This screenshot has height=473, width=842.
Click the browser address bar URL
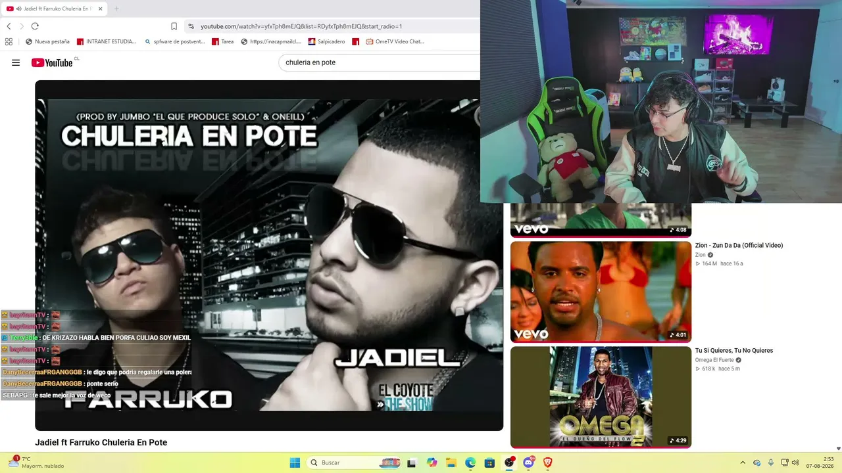301,26
